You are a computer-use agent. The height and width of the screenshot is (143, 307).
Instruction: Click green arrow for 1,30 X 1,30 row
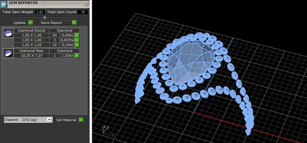[77, 36]
